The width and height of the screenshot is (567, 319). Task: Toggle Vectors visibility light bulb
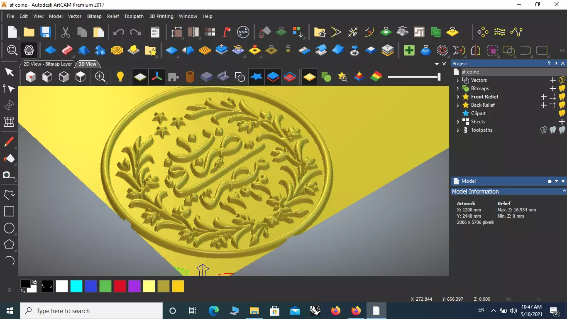pos(562,80)
